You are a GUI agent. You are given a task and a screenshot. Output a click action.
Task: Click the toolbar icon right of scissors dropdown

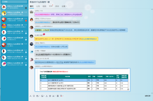click(58, 96)
